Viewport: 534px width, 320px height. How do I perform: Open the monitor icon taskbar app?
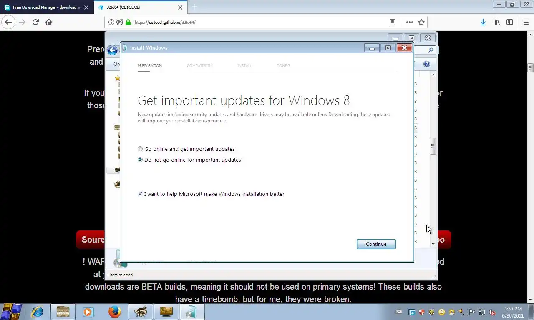(x=166, y=311)
